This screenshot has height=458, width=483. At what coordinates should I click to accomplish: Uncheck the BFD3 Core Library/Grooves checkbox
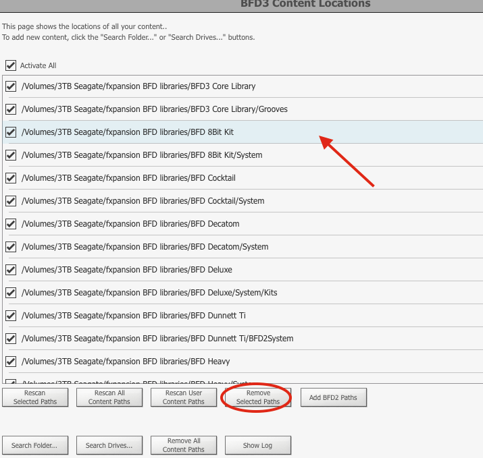[11, 109]
